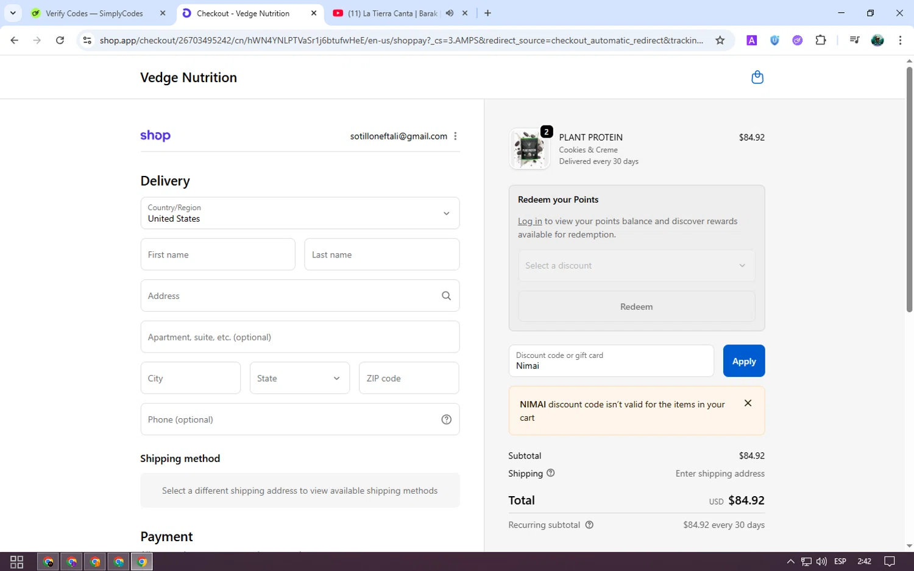Viewport: 914px width, 571px height.
Task: Go back in browser history
Action: [15, 40]
